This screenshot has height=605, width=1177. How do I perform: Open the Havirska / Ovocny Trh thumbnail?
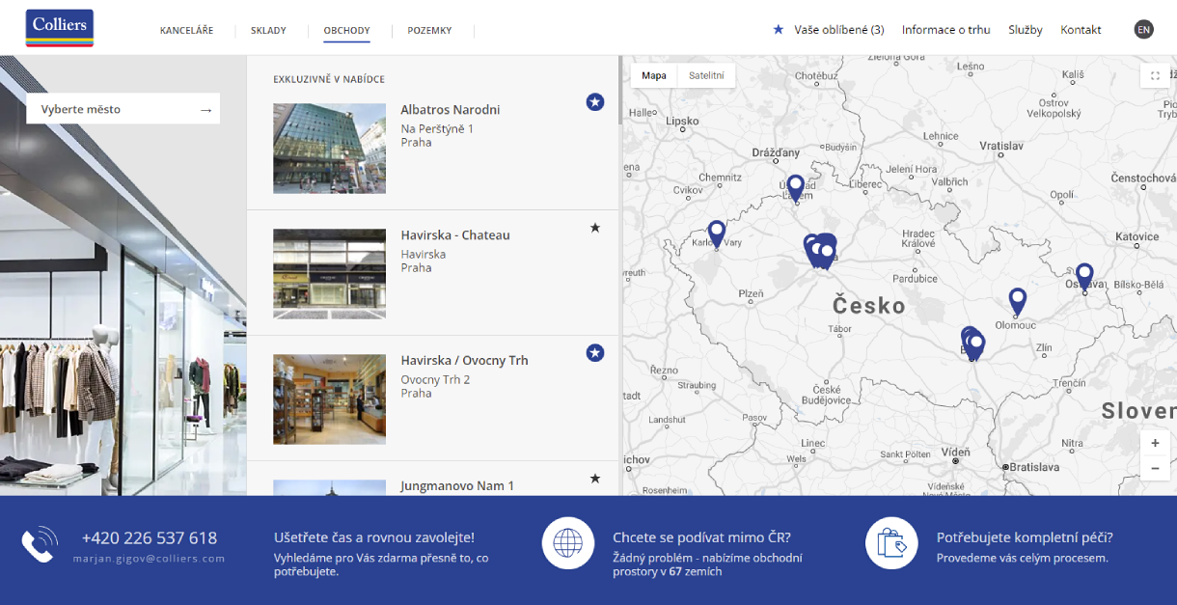click(x=329, y=399)
